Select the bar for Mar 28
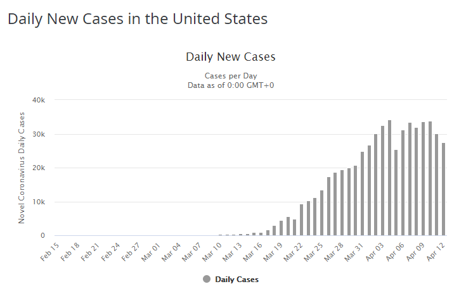466x296 pixels. (342, 203)
